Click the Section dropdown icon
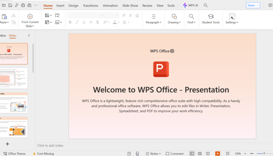The height and width of the screenshot is (156, 273). (x=58, y=22)
